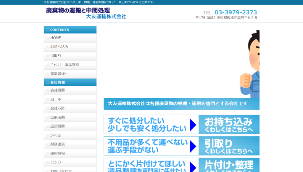Viewport: 303px width, 172px height.
Task: Go to 採用情報 recruitment page
Action: [x=57, y=153]
